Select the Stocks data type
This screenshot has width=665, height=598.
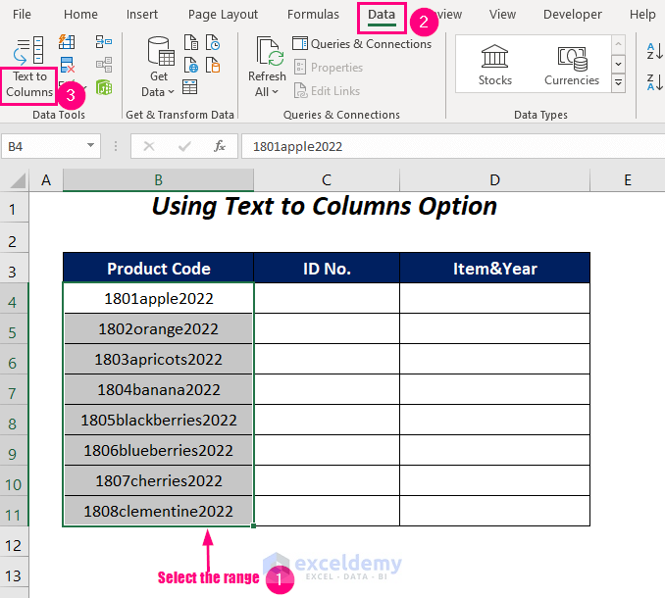(494, 65)
